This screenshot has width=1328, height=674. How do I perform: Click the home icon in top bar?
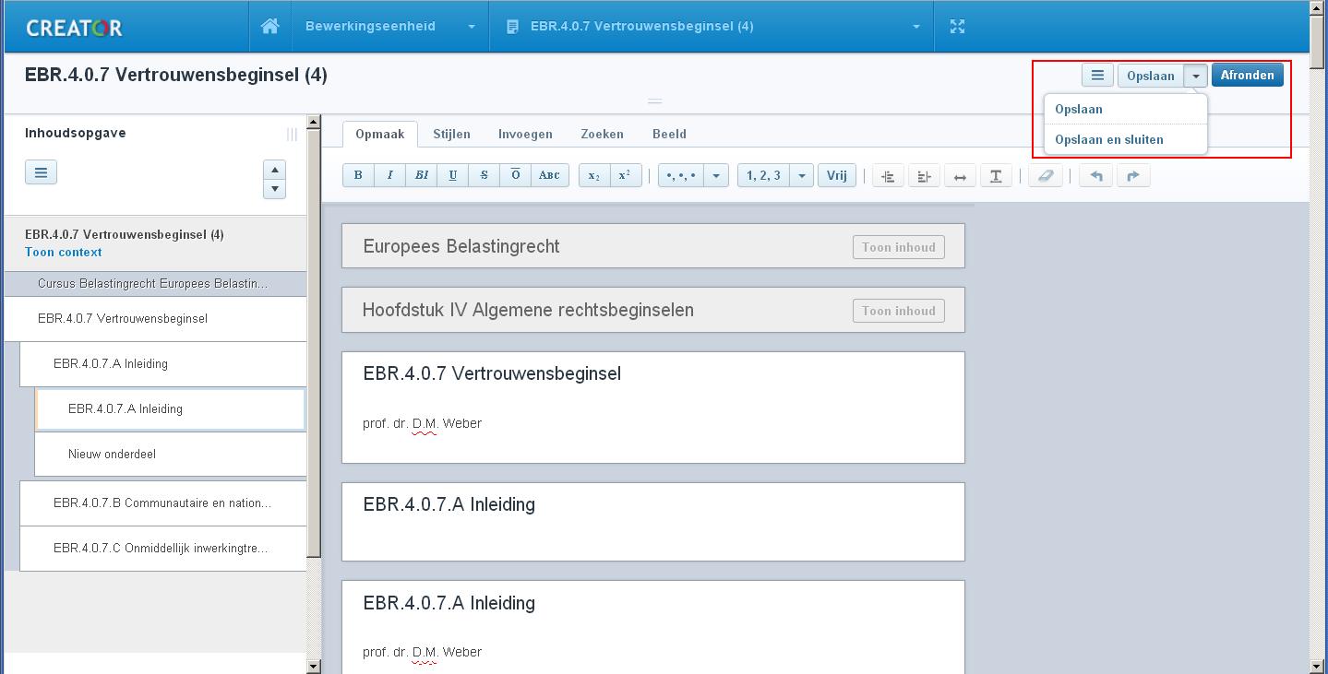pyautogui.click(x=269, y=27)
